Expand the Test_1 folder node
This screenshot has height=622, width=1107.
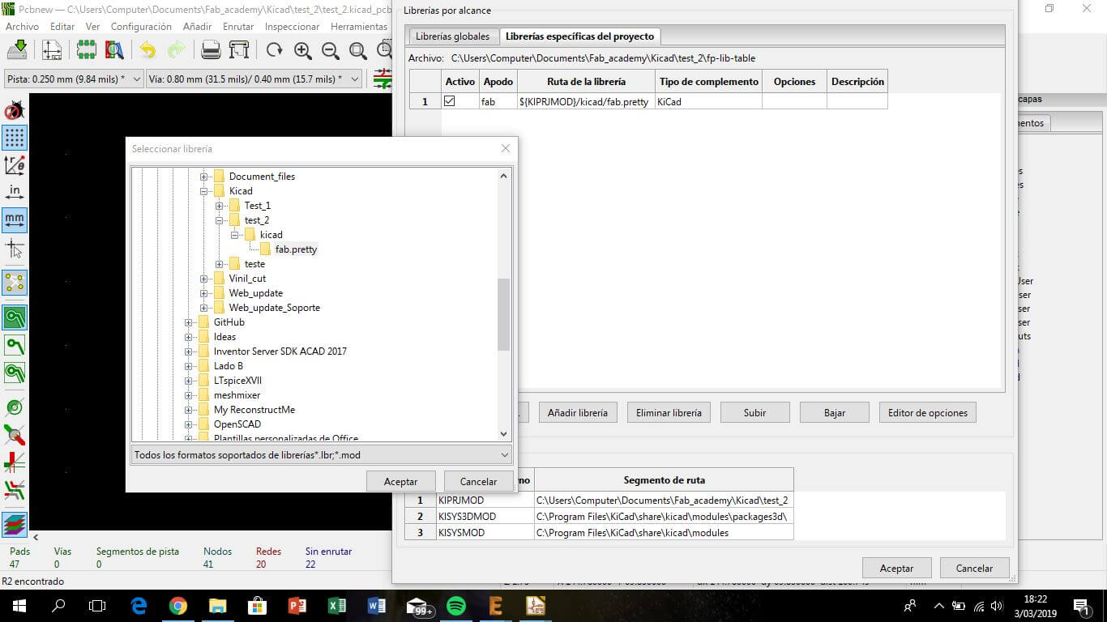coord(219,206)
